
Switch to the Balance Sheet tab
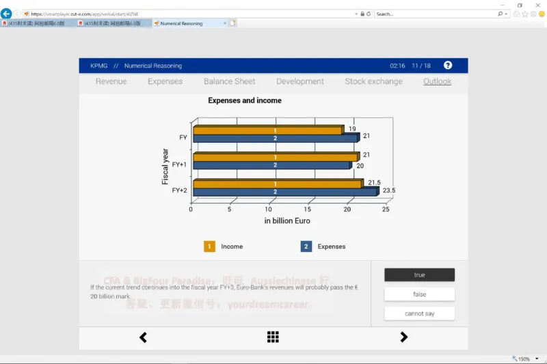click(229, 81)
